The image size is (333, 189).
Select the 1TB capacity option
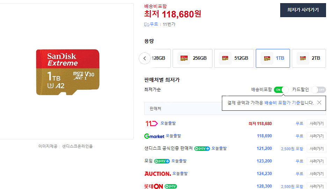pos(273,58)
